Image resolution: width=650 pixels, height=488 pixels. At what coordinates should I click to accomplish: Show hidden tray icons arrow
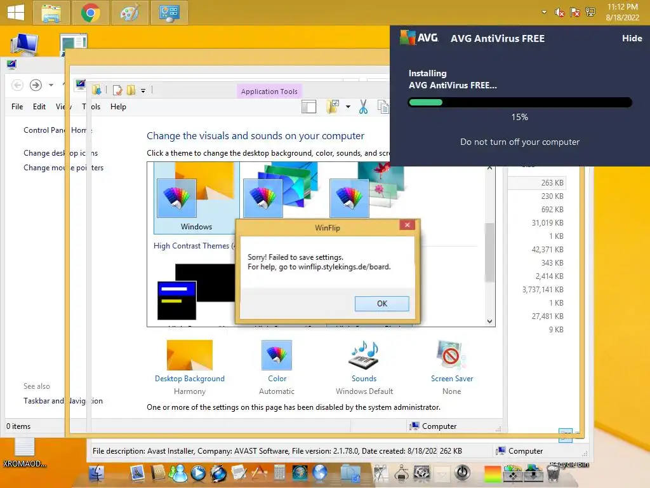pyautogui.click(x=544, y=13)
